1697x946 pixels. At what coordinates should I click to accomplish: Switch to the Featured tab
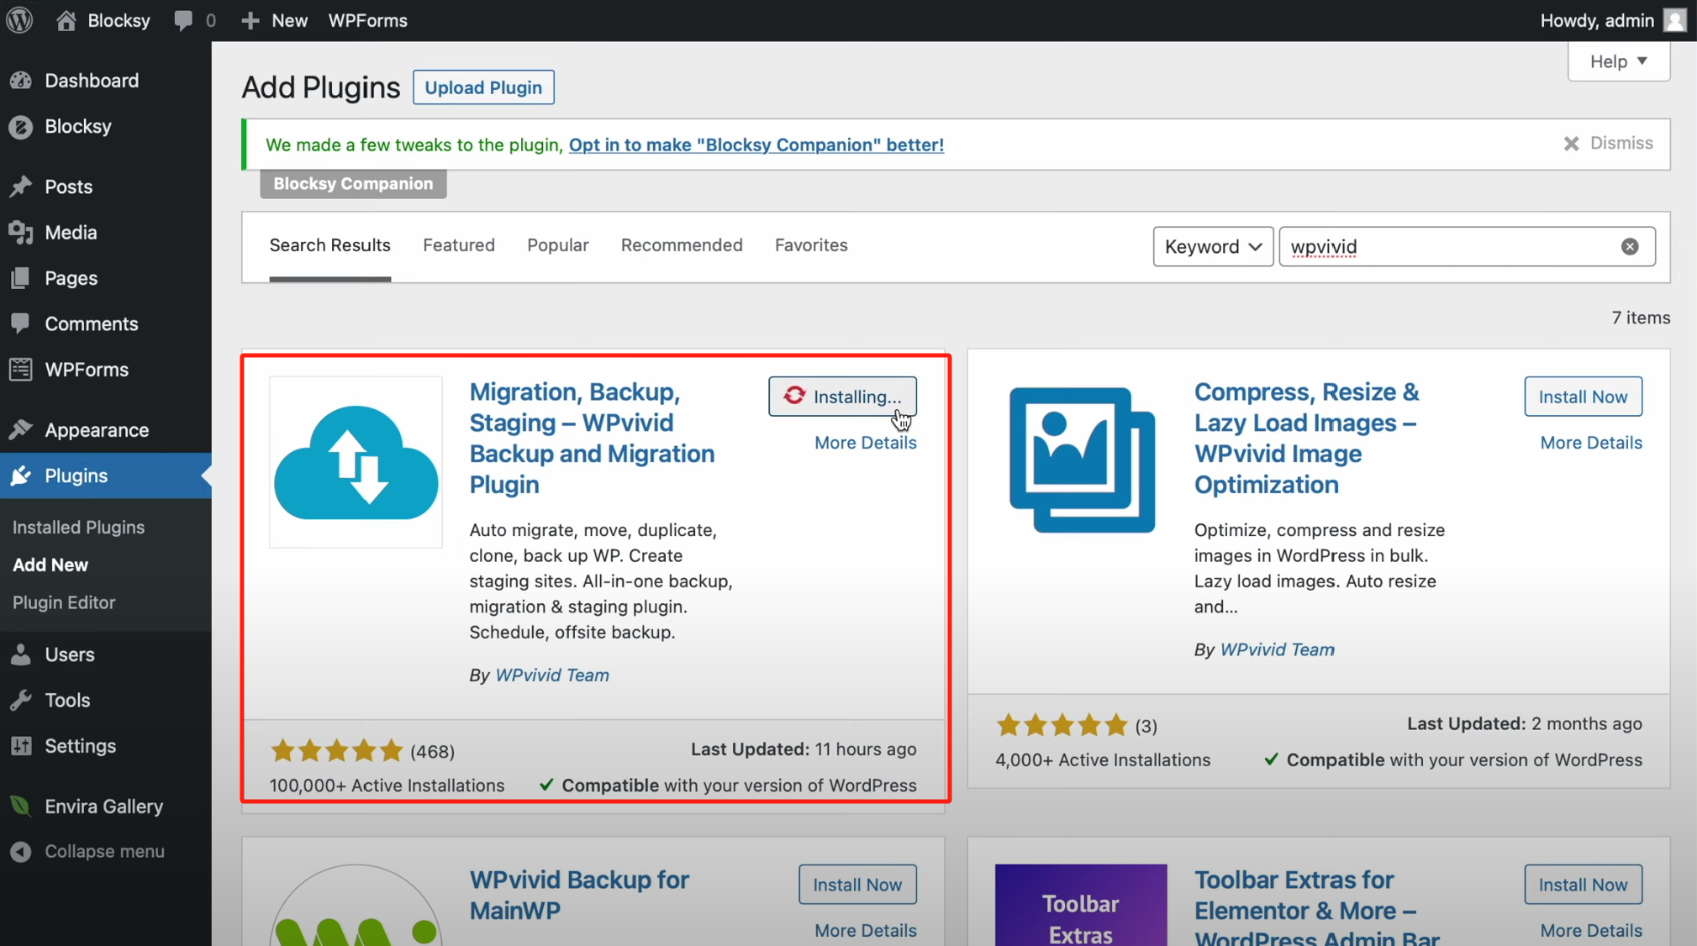coord(458,245)
